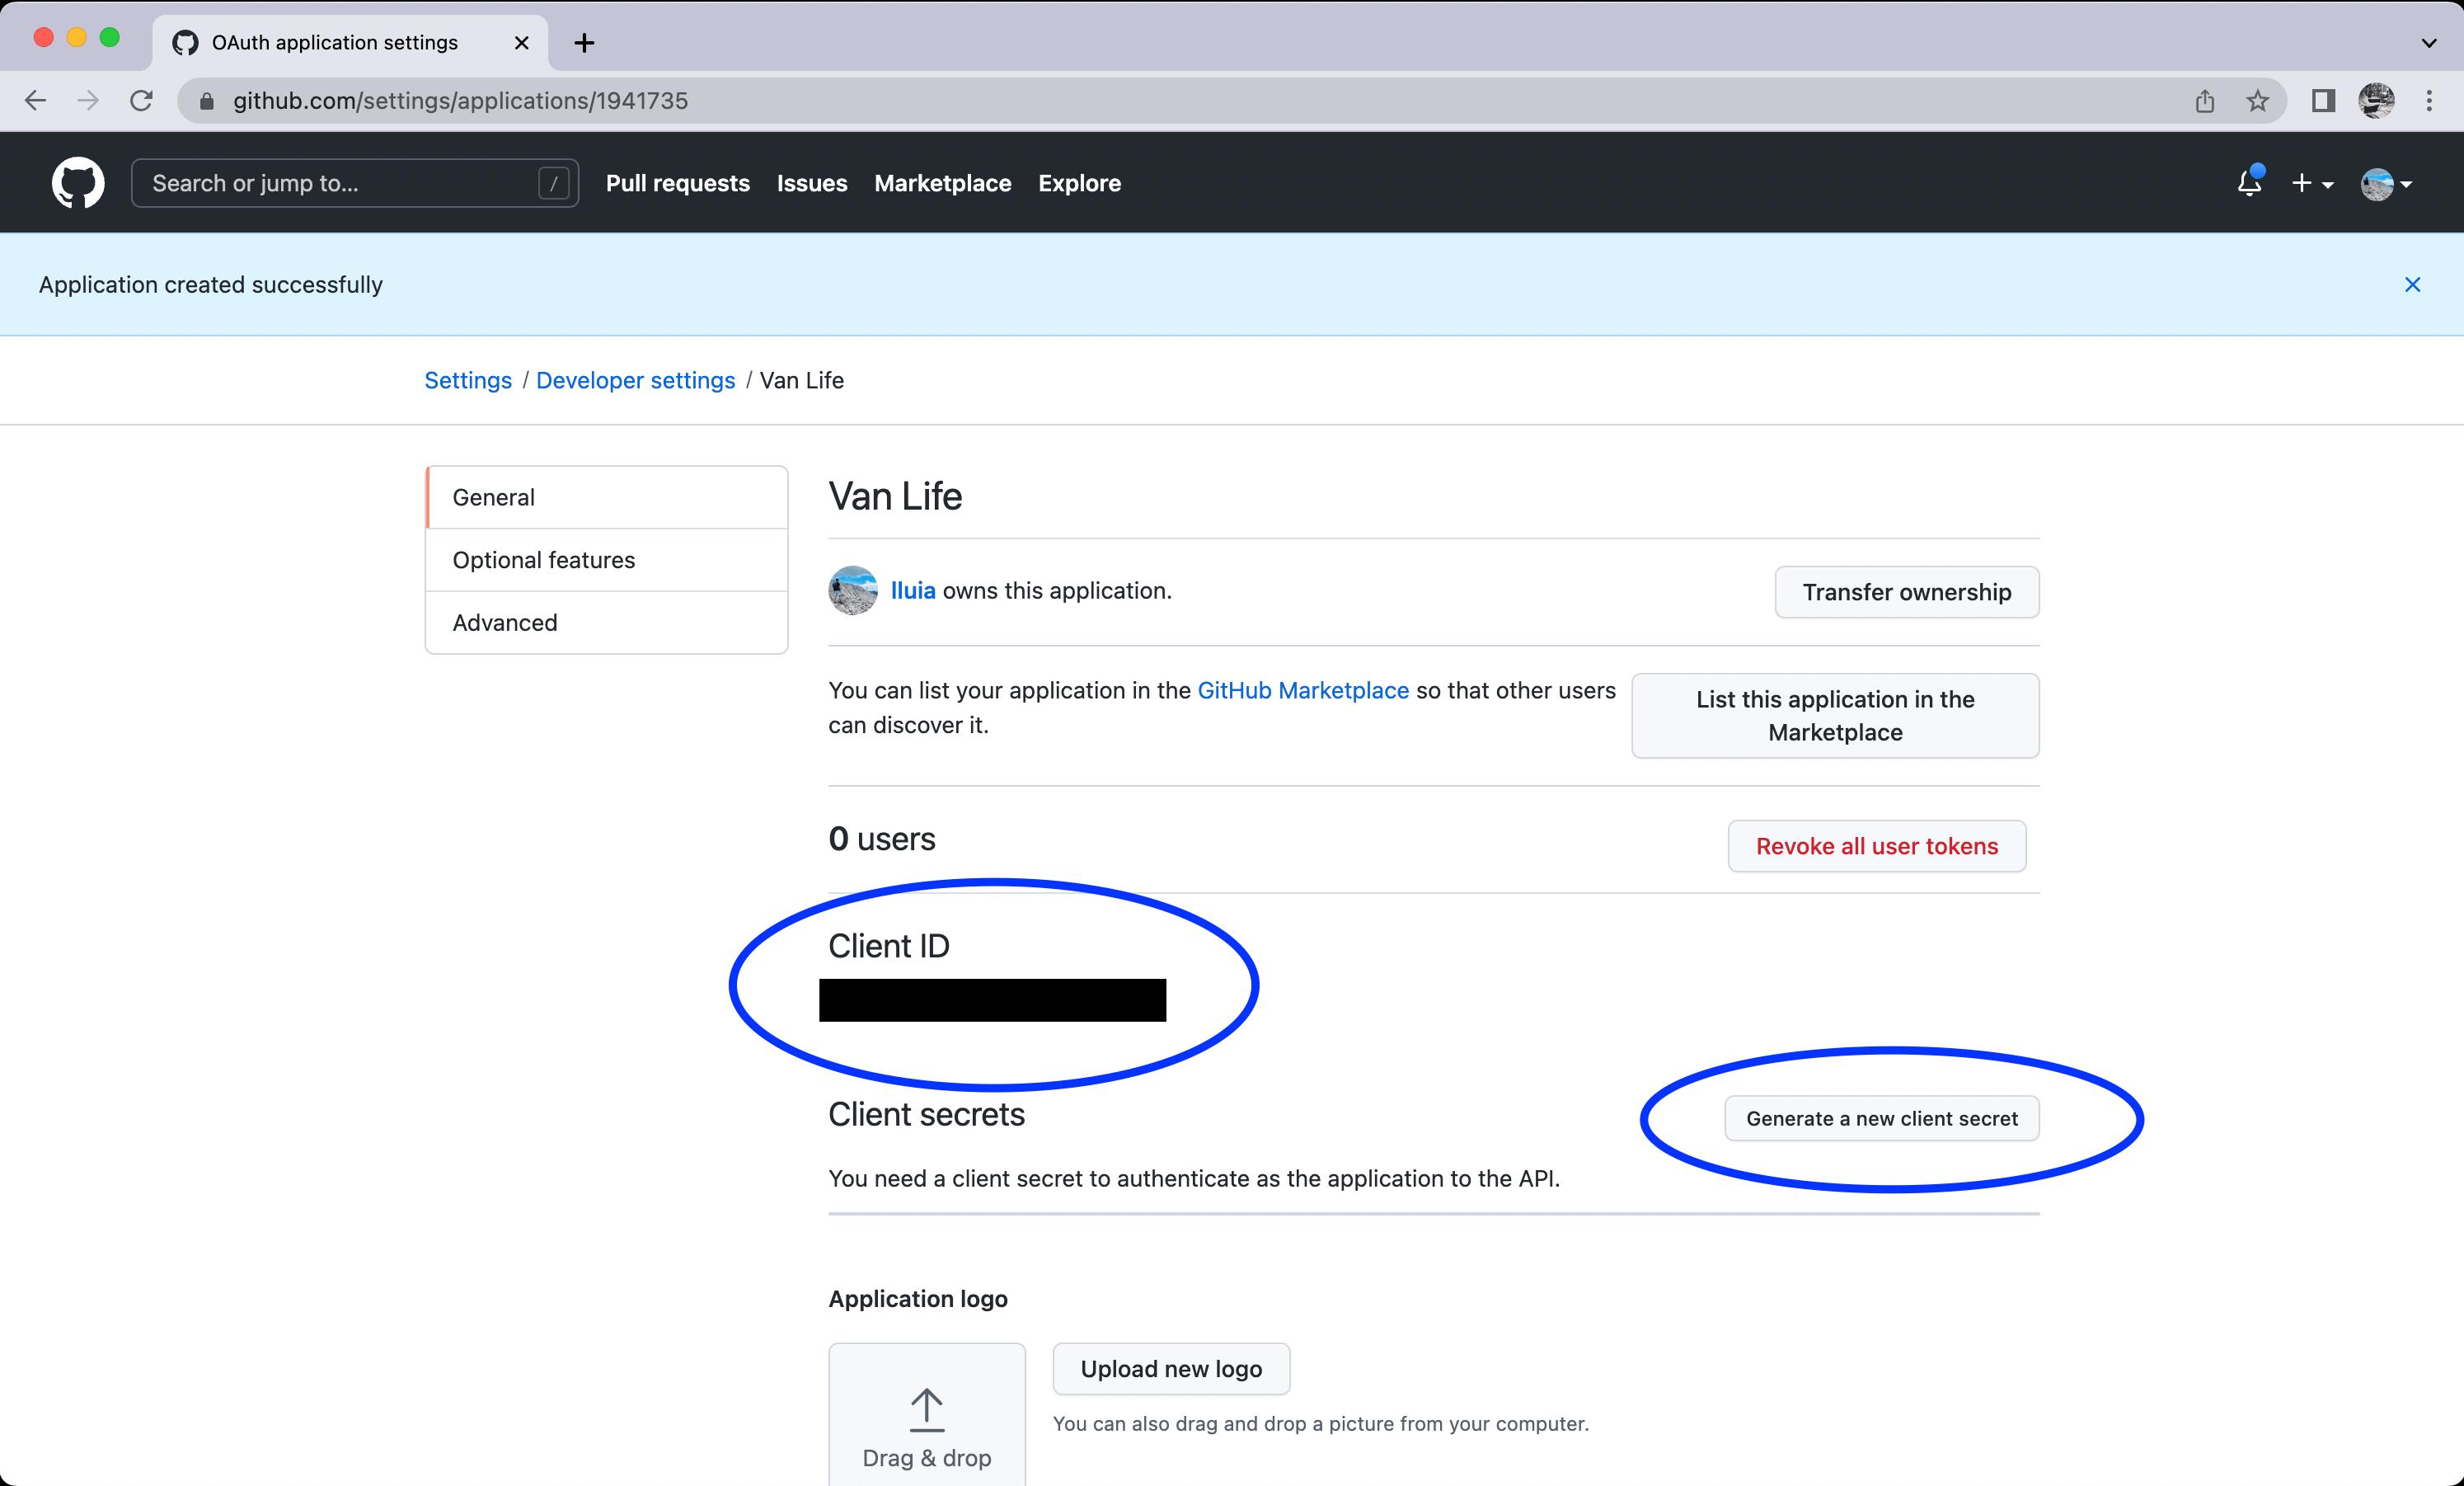This screenshot has width=2464, height=1486.
Task: Click the create new plus icon
Action: click(x=2307, y=183)
